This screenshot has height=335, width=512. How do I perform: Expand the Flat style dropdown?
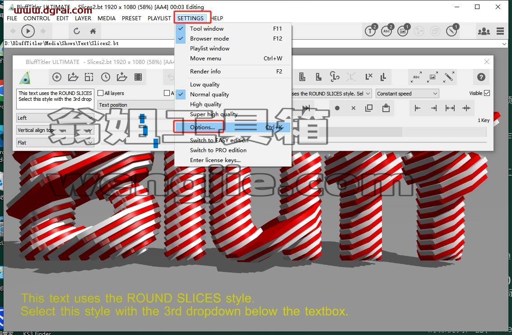55,143
